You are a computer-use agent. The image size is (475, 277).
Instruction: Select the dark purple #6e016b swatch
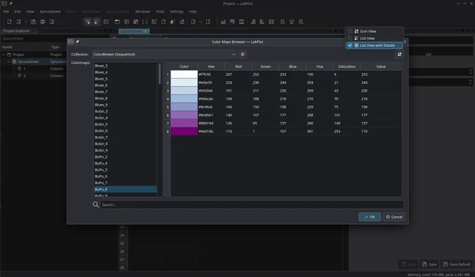point(184,131)
